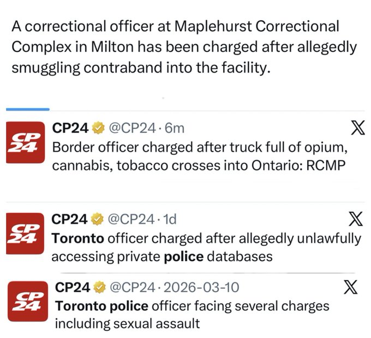This screenshot has height=338, width=371.
Task: Open the tweet about unlawfully accessing police databases
Action: coord(206,248)
